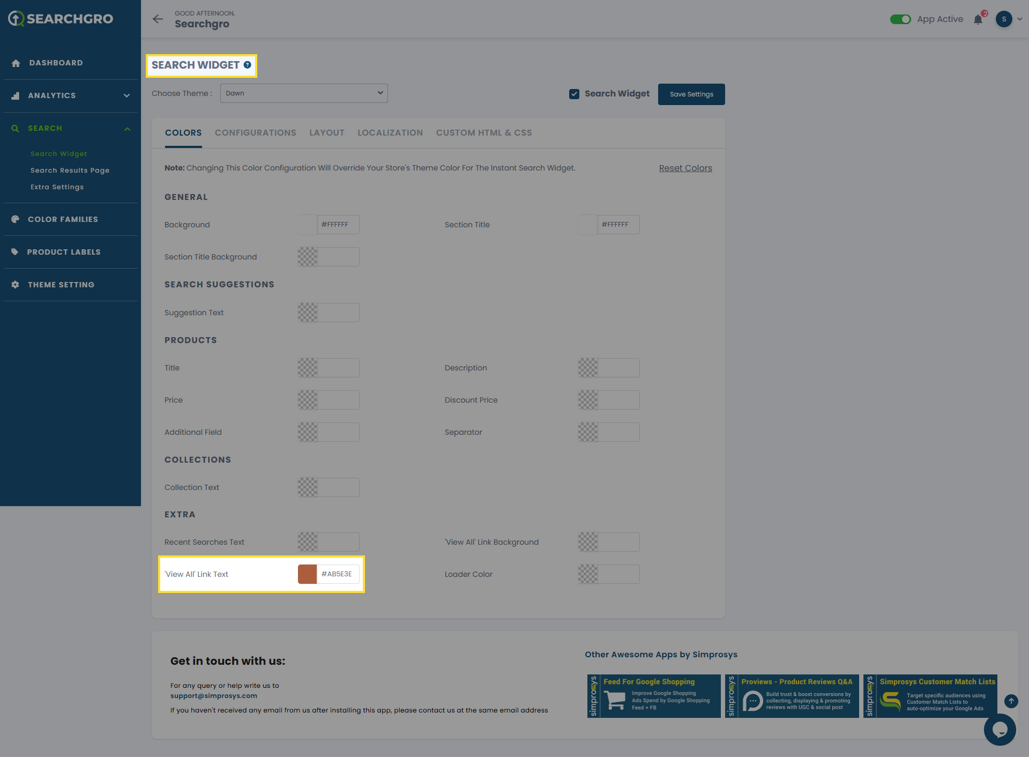Viewport: 1029px width, 757px height.
Task: Click the Color Families palette icon
Action: click(15, 219)
